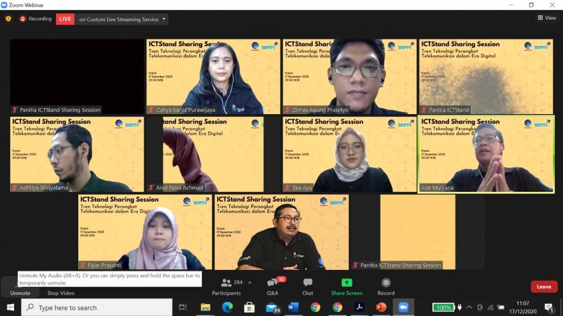Click the green Share Screen icon

[346, 283]
